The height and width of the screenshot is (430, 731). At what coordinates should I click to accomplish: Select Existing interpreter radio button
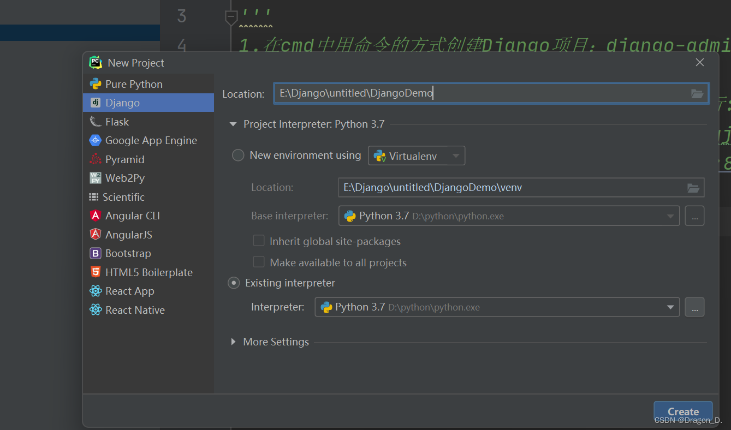234,283
